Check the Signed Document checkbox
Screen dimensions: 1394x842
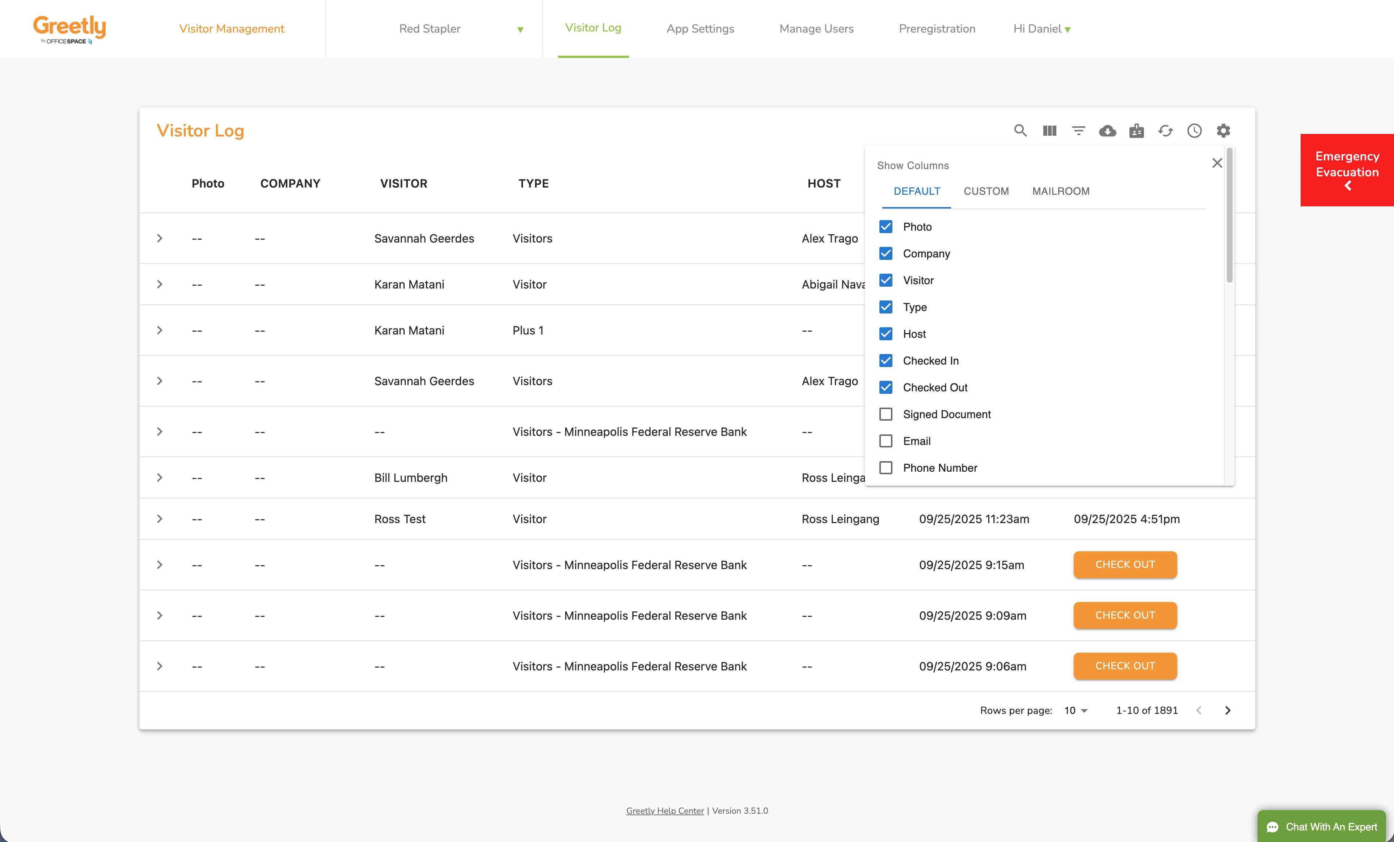886,414
